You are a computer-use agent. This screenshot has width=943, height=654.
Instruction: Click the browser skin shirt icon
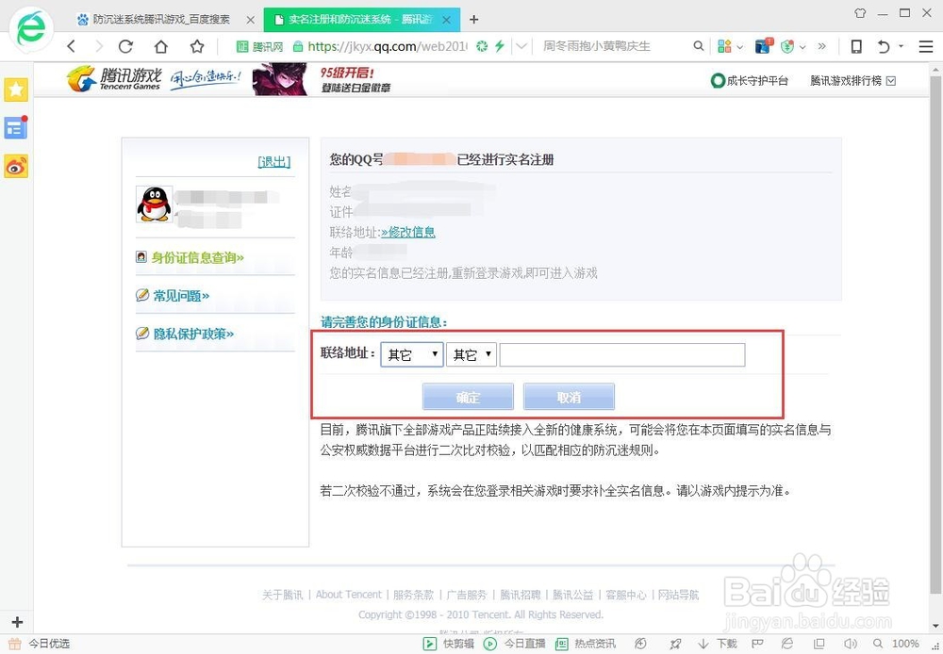[x=860, y=12]
